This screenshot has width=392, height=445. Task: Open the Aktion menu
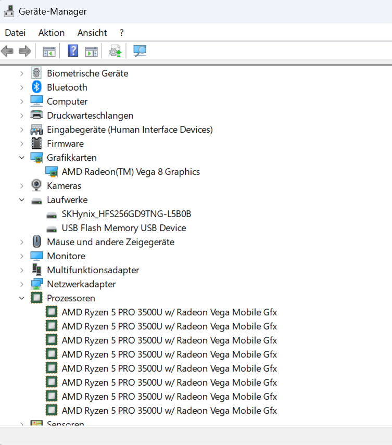[52, 33]
